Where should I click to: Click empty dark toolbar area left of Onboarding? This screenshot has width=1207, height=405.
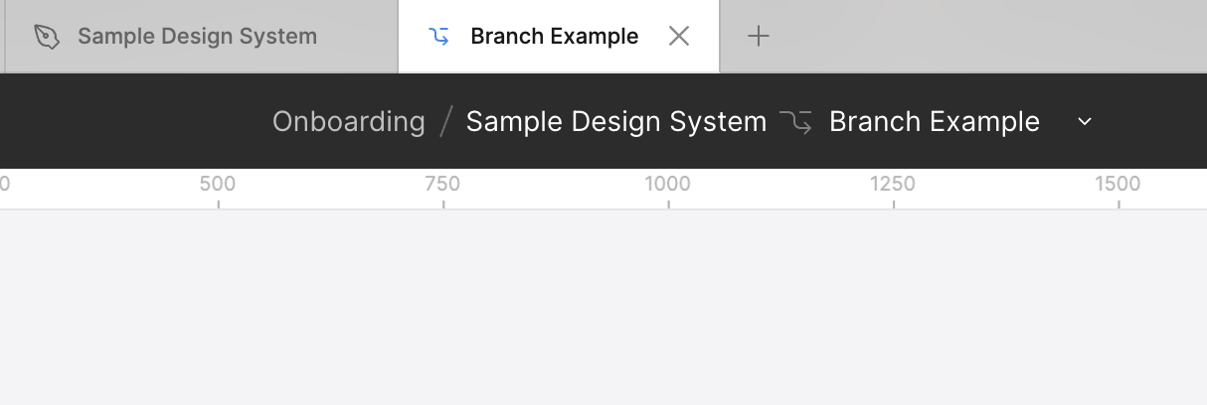tap(129, 122)
